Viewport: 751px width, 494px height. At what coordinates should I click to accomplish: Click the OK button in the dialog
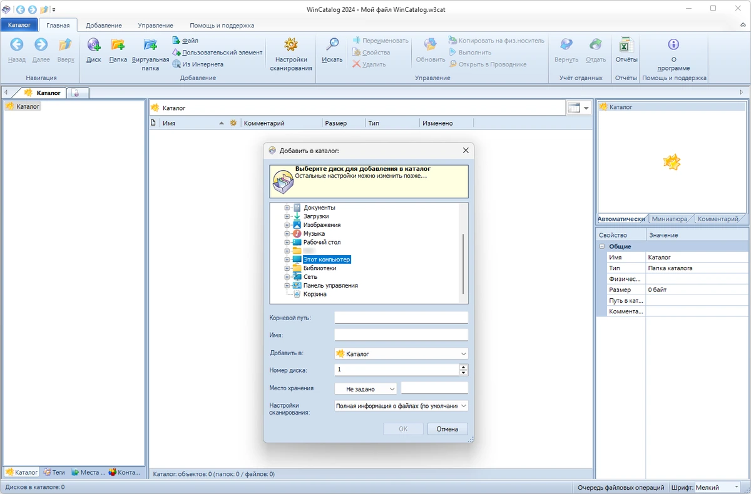click(403, 429)
